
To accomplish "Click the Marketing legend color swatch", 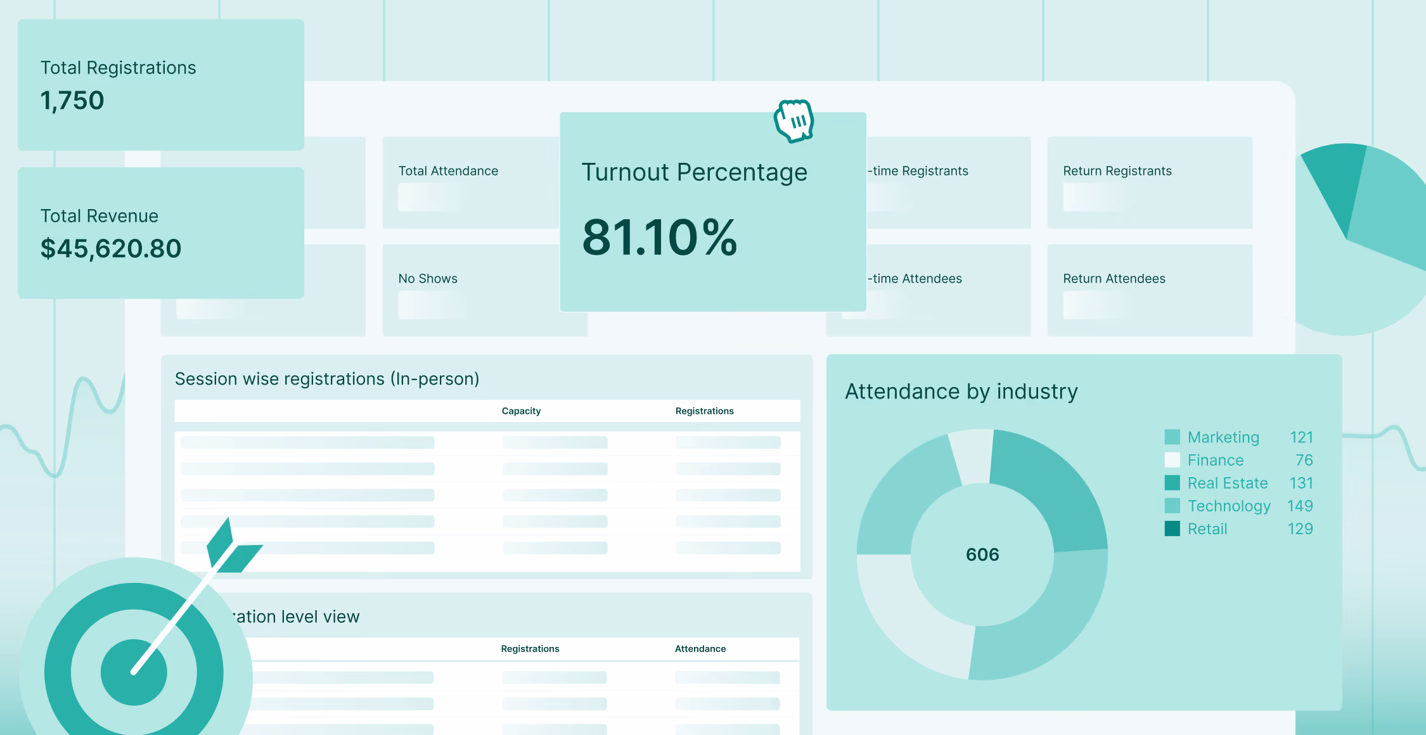I will click(x=1172, y=437).
